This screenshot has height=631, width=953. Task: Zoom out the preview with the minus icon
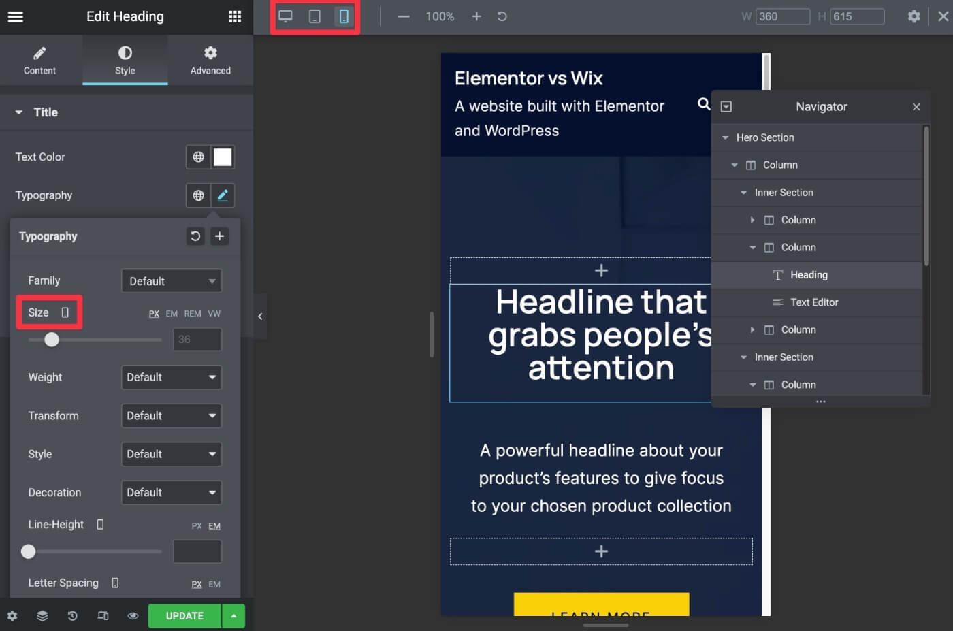click(x=403, y=16)
